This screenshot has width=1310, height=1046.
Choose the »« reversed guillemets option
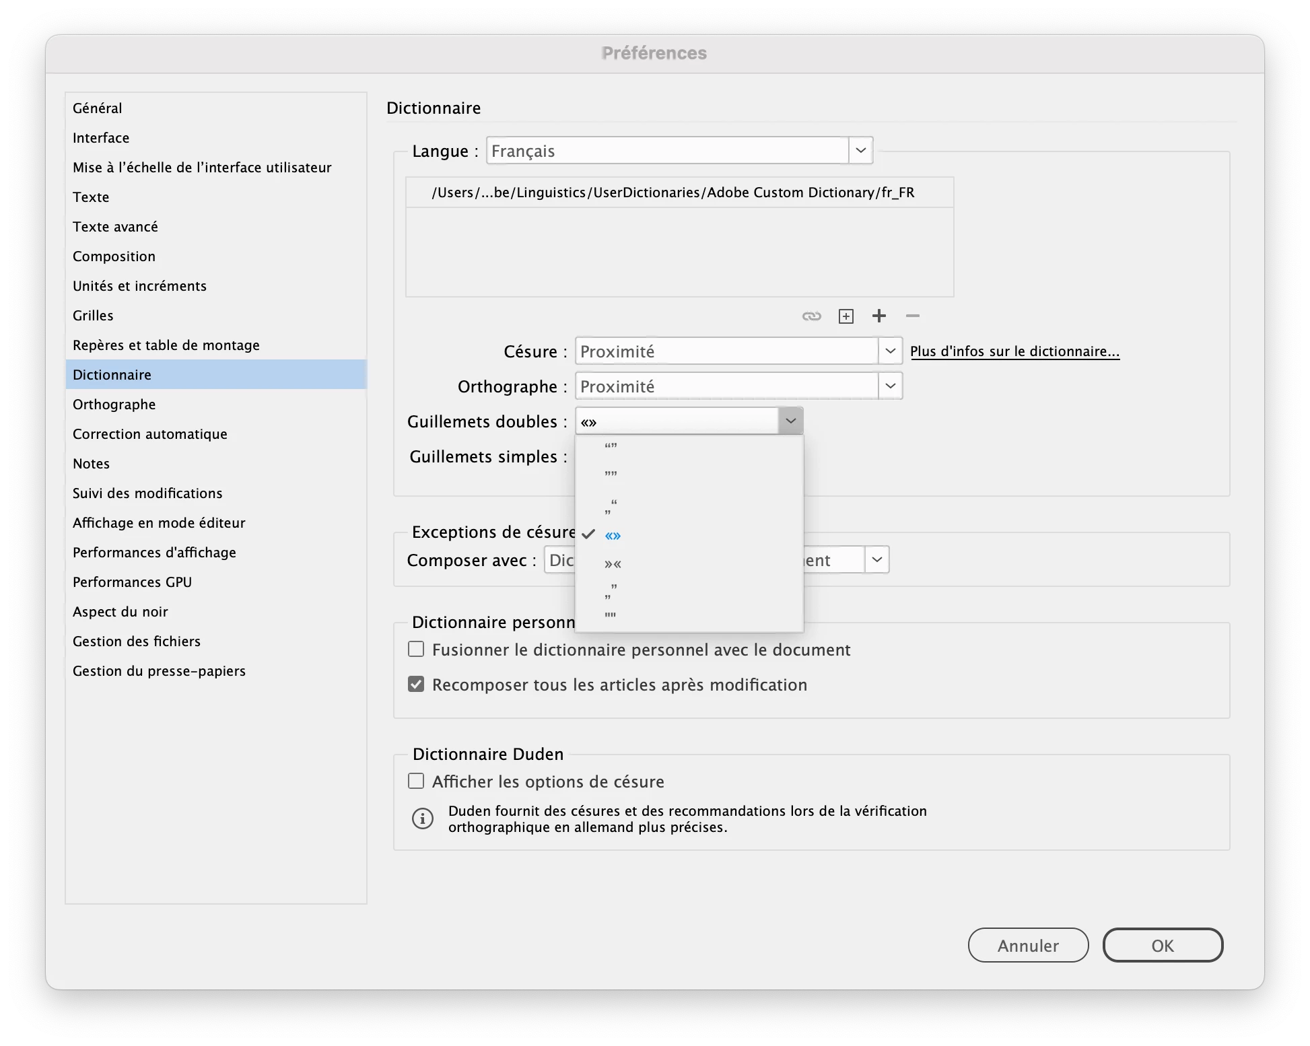pyautogui.click(x=613, y=564)
